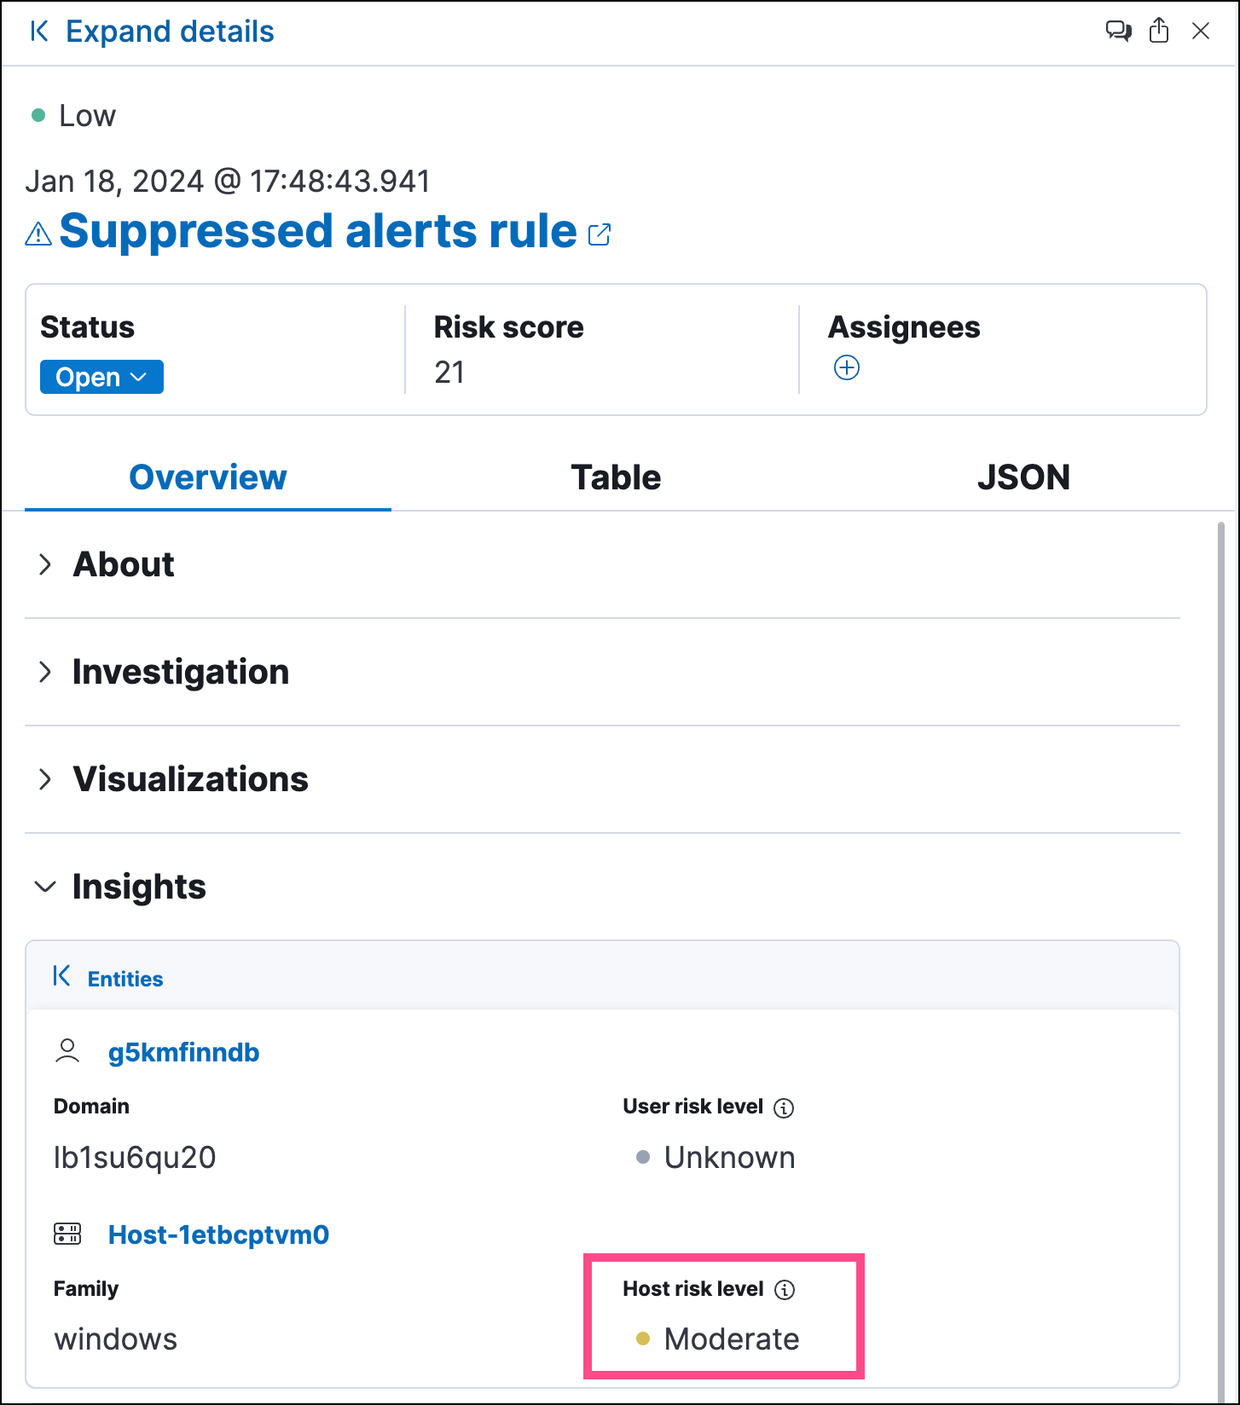This screenshot has height=1405, width=1240.
Task: Open the Host-1etbcptvm0 host link
Action: [x=218, y=1234]
